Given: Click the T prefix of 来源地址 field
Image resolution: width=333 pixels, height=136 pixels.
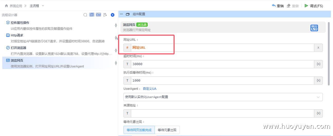Looking at the screenshot, I should click(127, 113).
